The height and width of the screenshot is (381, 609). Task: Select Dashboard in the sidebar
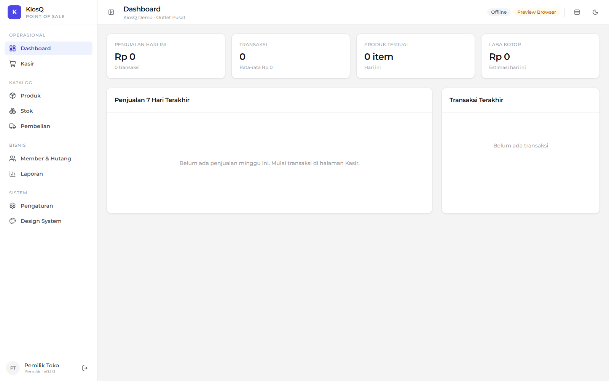[48, 48]
